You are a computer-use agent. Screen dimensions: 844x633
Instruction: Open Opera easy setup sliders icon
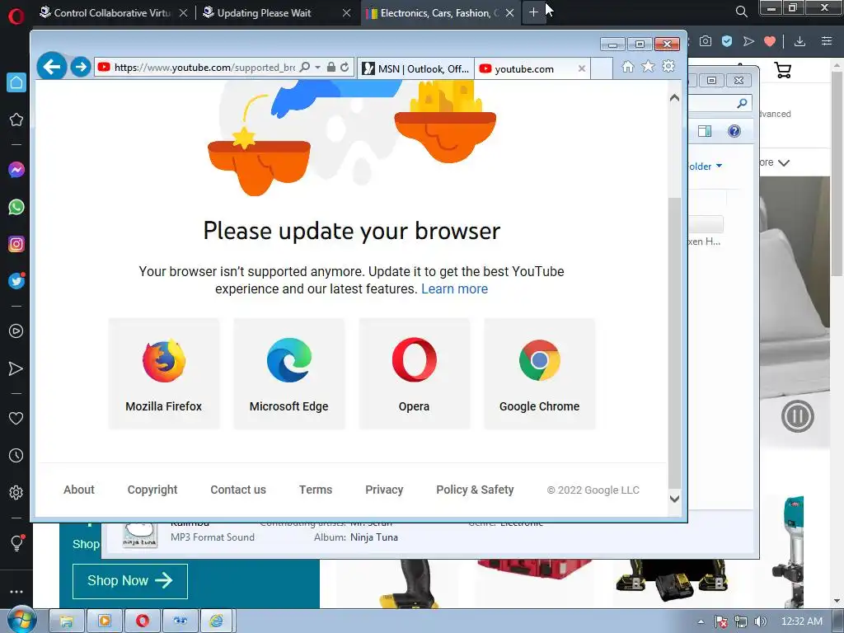[x=827, y=41]
